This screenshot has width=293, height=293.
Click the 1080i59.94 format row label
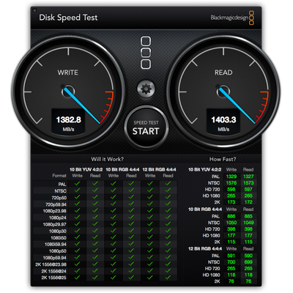[x=56, y=245]
